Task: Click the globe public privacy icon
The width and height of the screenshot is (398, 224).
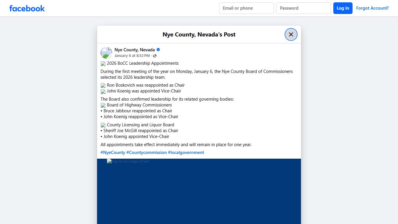Action: [155, 56]
